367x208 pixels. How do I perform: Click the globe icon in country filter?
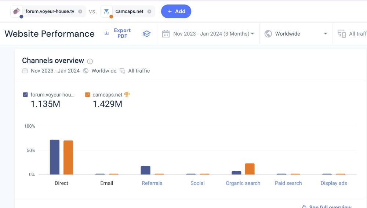click(268, 34)
